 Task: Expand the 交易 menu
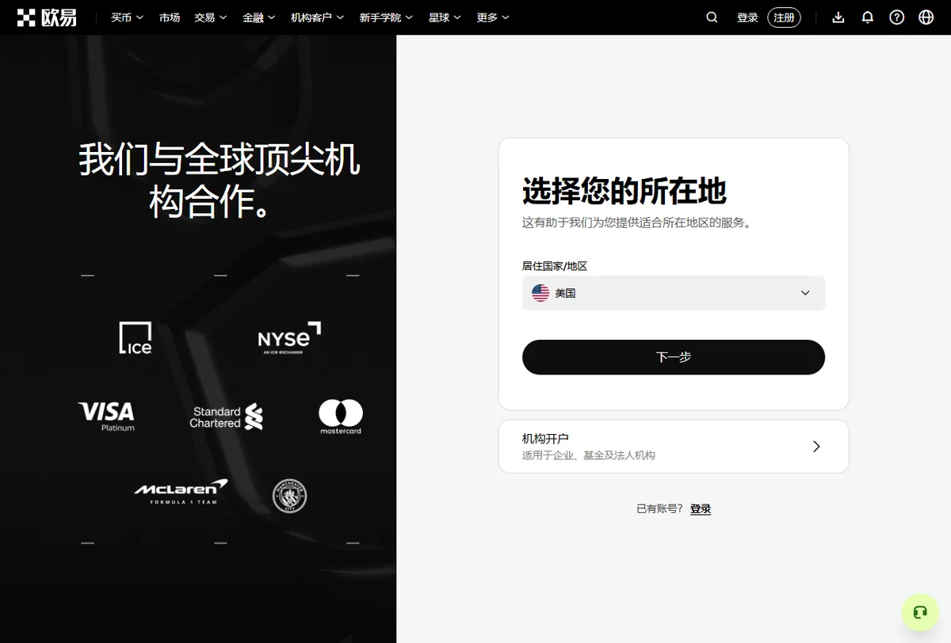pos(211,17)
